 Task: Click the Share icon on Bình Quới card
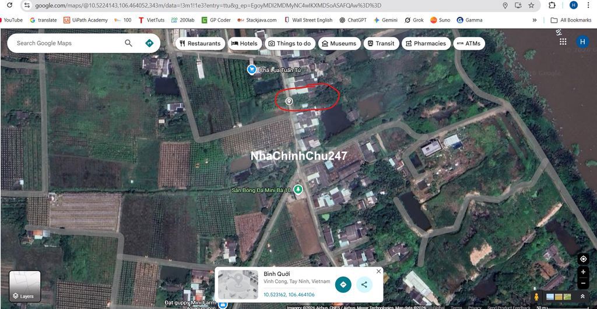pyautogui.click(x=364, y=285)
